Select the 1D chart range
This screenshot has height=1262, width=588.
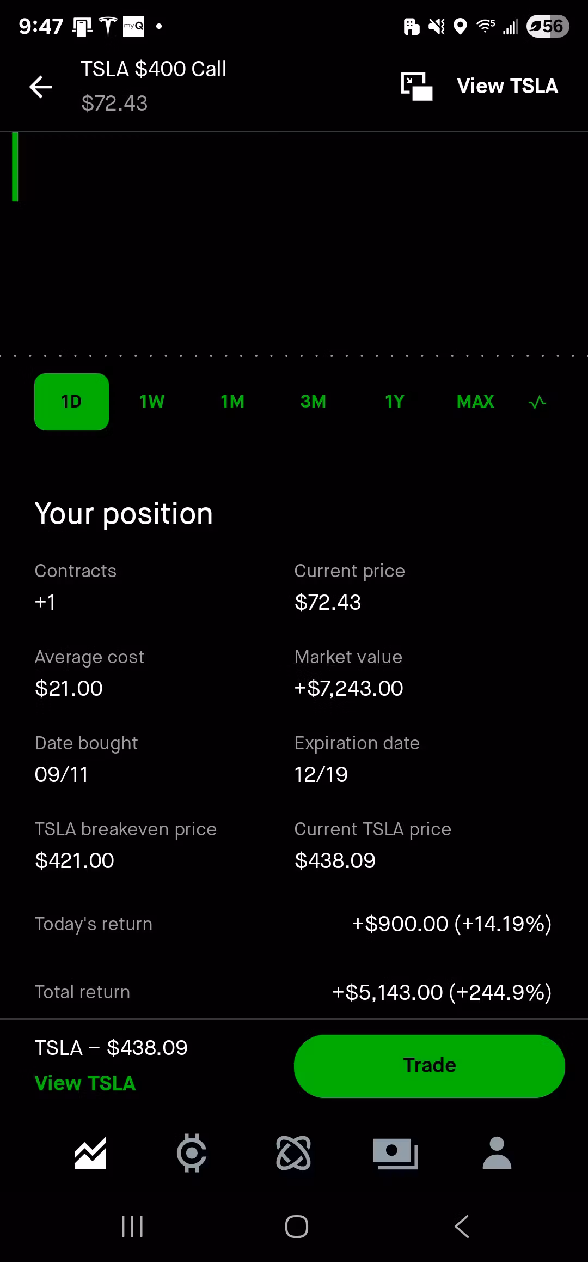(71, 402)
